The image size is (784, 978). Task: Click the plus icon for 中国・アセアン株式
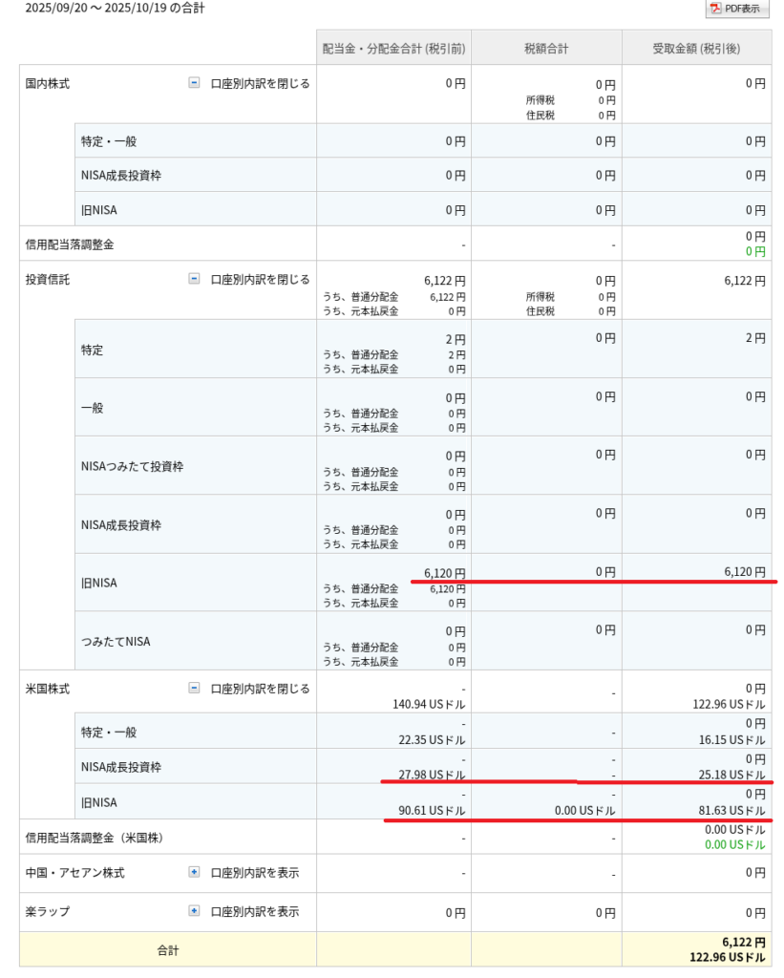(x=194, y=872)
